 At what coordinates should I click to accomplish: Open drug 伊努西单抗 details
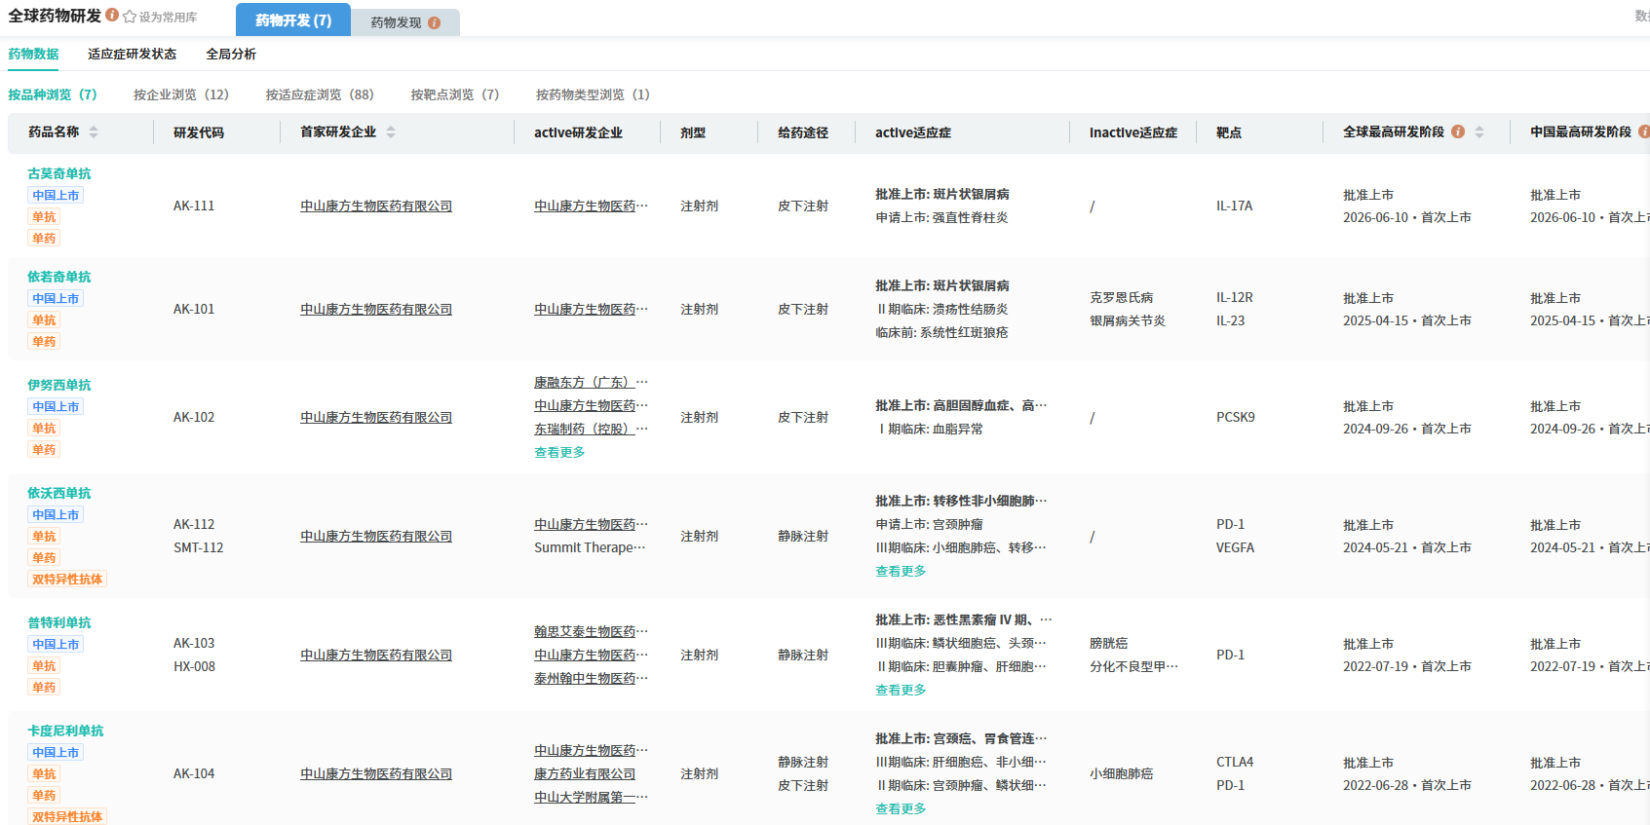tap(59, 385)
